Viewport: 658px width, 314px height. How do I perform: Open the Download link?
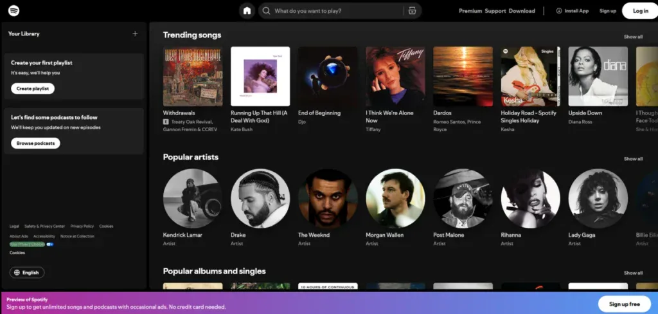522,11
